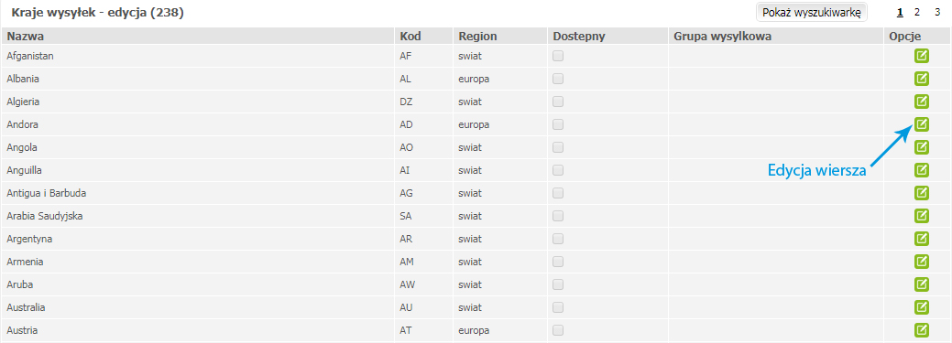Open the edit icon for Angola
Screen dimensions: 952x343
pos(922,147)
